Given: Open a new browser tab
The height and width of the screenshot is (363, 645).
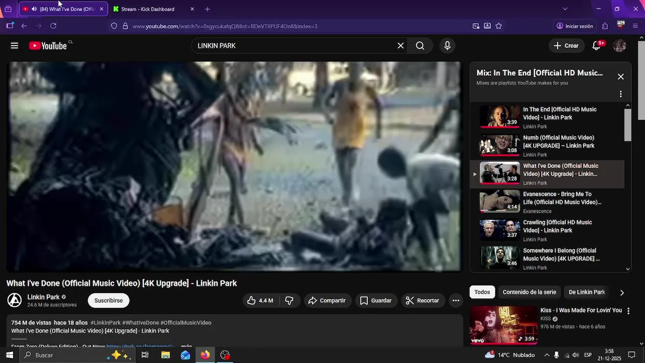Looking at the screenshot, I should click(x=208, y=9).
